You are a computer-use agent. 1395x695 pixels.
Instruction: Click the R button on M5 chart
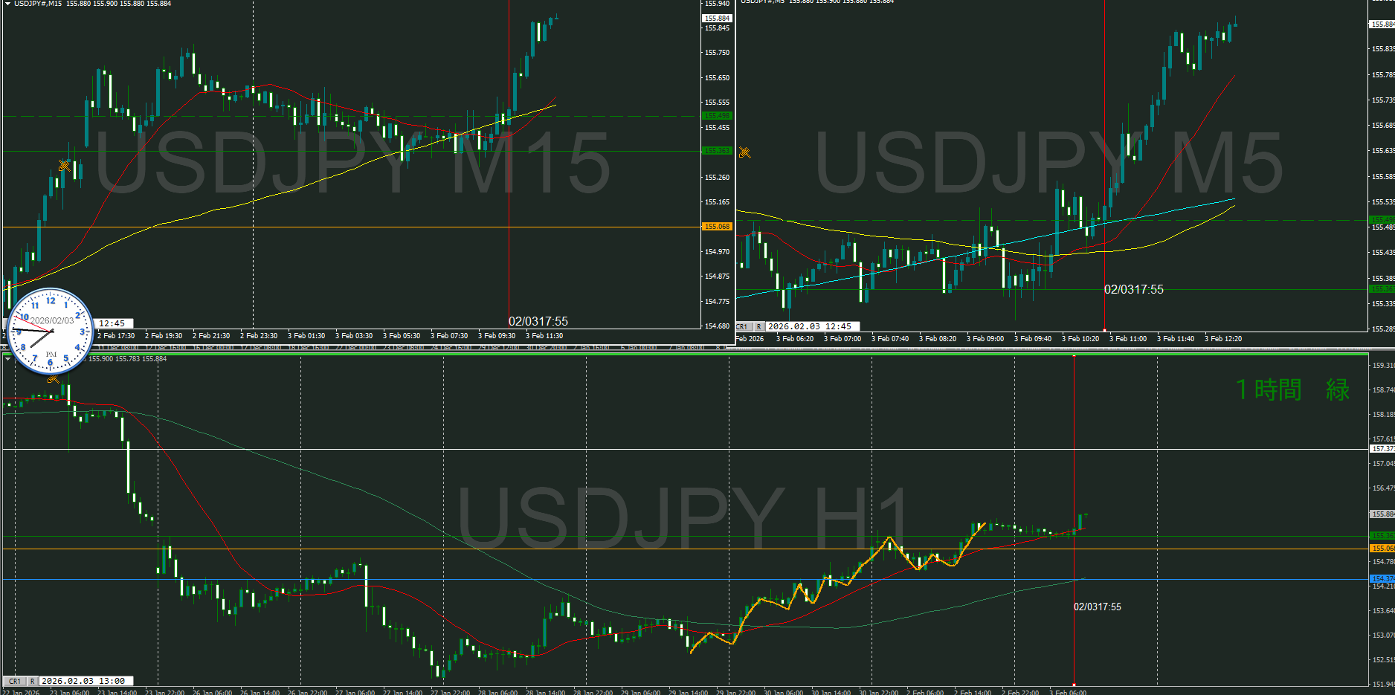[x=758, y=326]
